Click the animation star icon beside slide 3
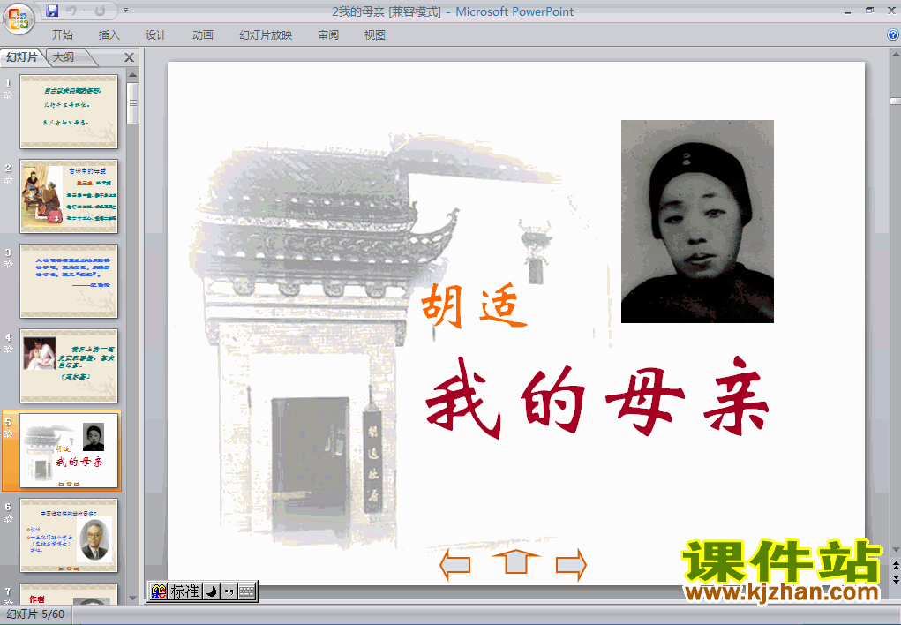This screenshot has width=901, height=625. [8, 265]
